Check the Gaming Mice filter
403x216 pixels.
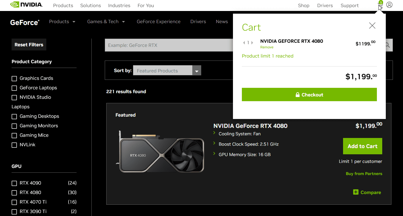pyautogui.click(x=14, y=136)
